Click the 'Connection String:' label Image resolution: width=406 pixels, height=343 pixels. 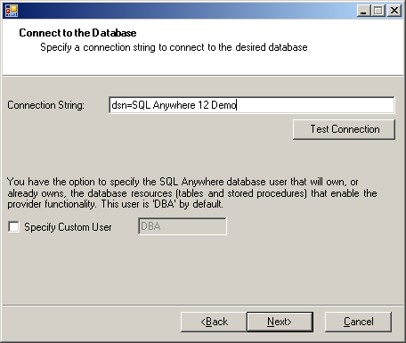point(45,105)
